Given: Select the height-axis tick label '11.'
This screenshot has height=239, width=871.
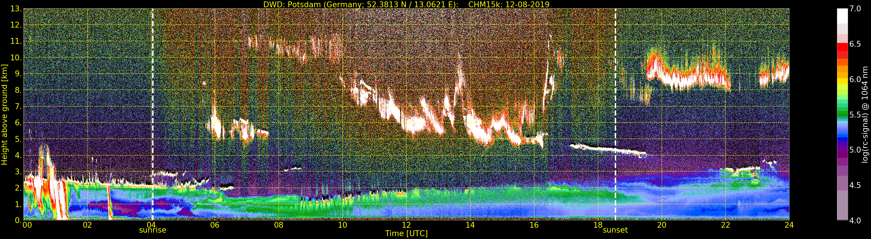Looking at the screenshot, I should 16,41.
